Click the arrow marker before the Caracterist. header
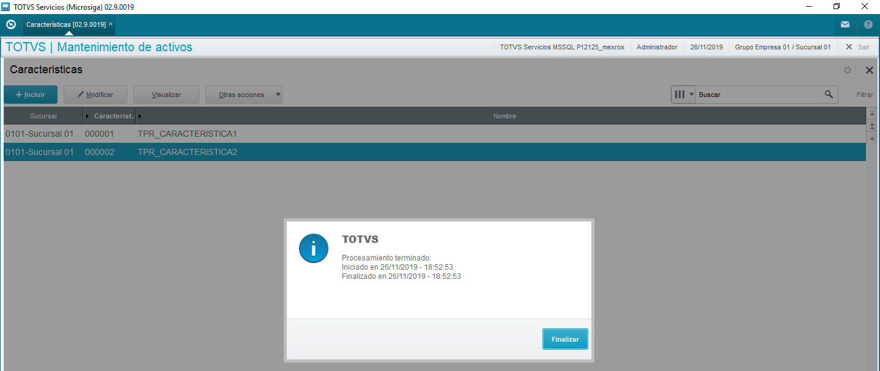Viewport: 880px width, 371px height. (87, 116)
